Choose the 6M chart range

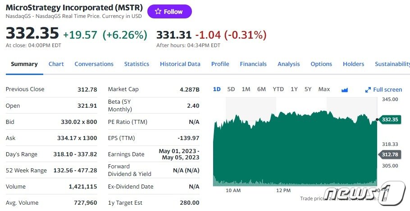(261, 89)
